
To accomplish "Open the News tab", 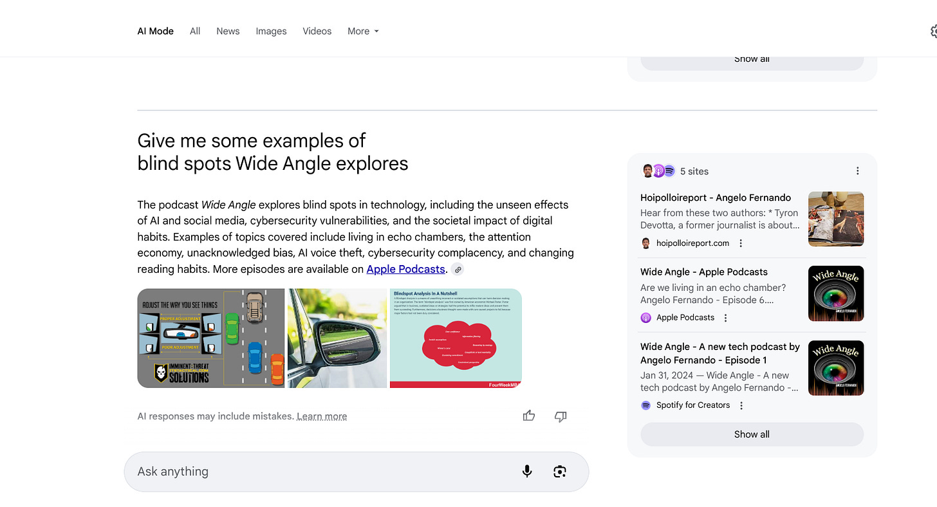I will [x=228, y=31].
